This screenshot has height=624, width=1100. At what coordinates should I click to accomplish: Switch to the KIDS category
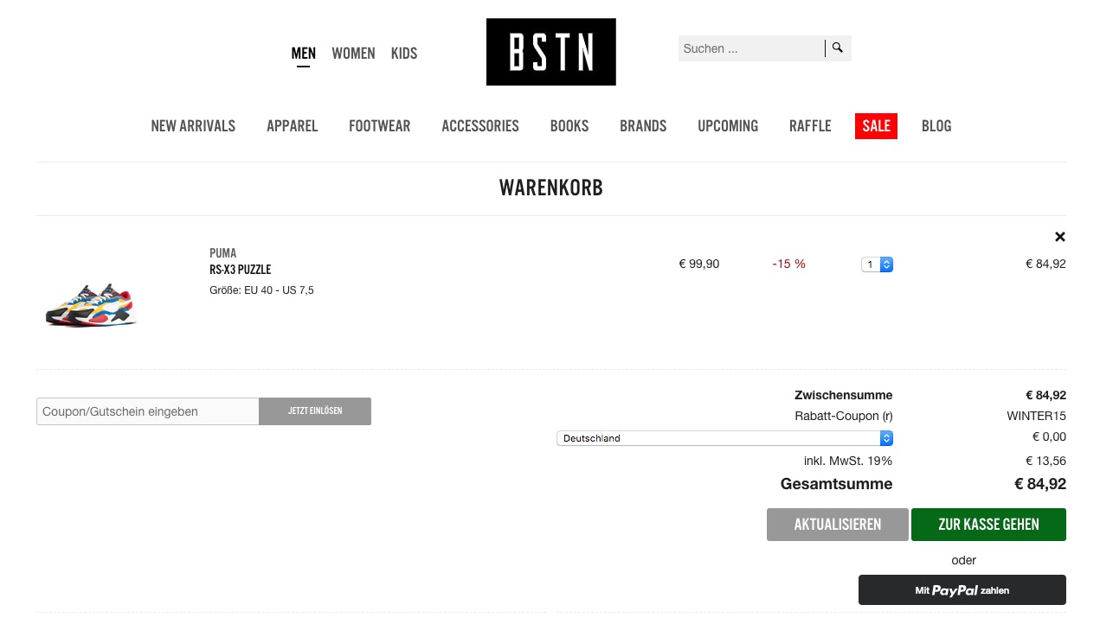tap(404, 54)
